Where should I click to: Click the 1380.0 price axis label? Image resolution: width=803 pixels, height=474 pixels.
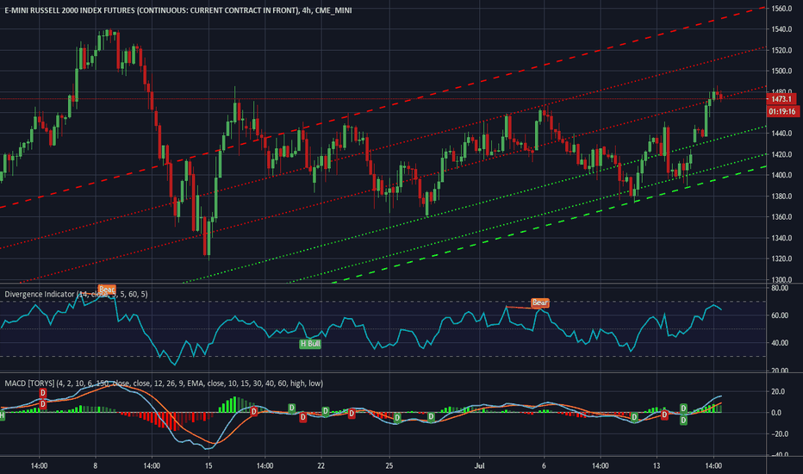782,196
